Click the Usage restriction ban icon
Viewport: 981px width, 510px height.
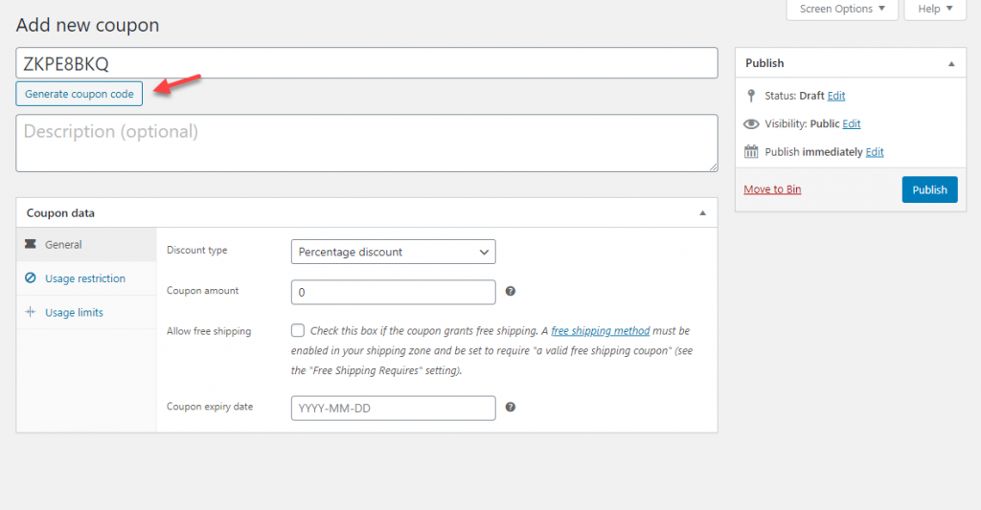(31, 278)
